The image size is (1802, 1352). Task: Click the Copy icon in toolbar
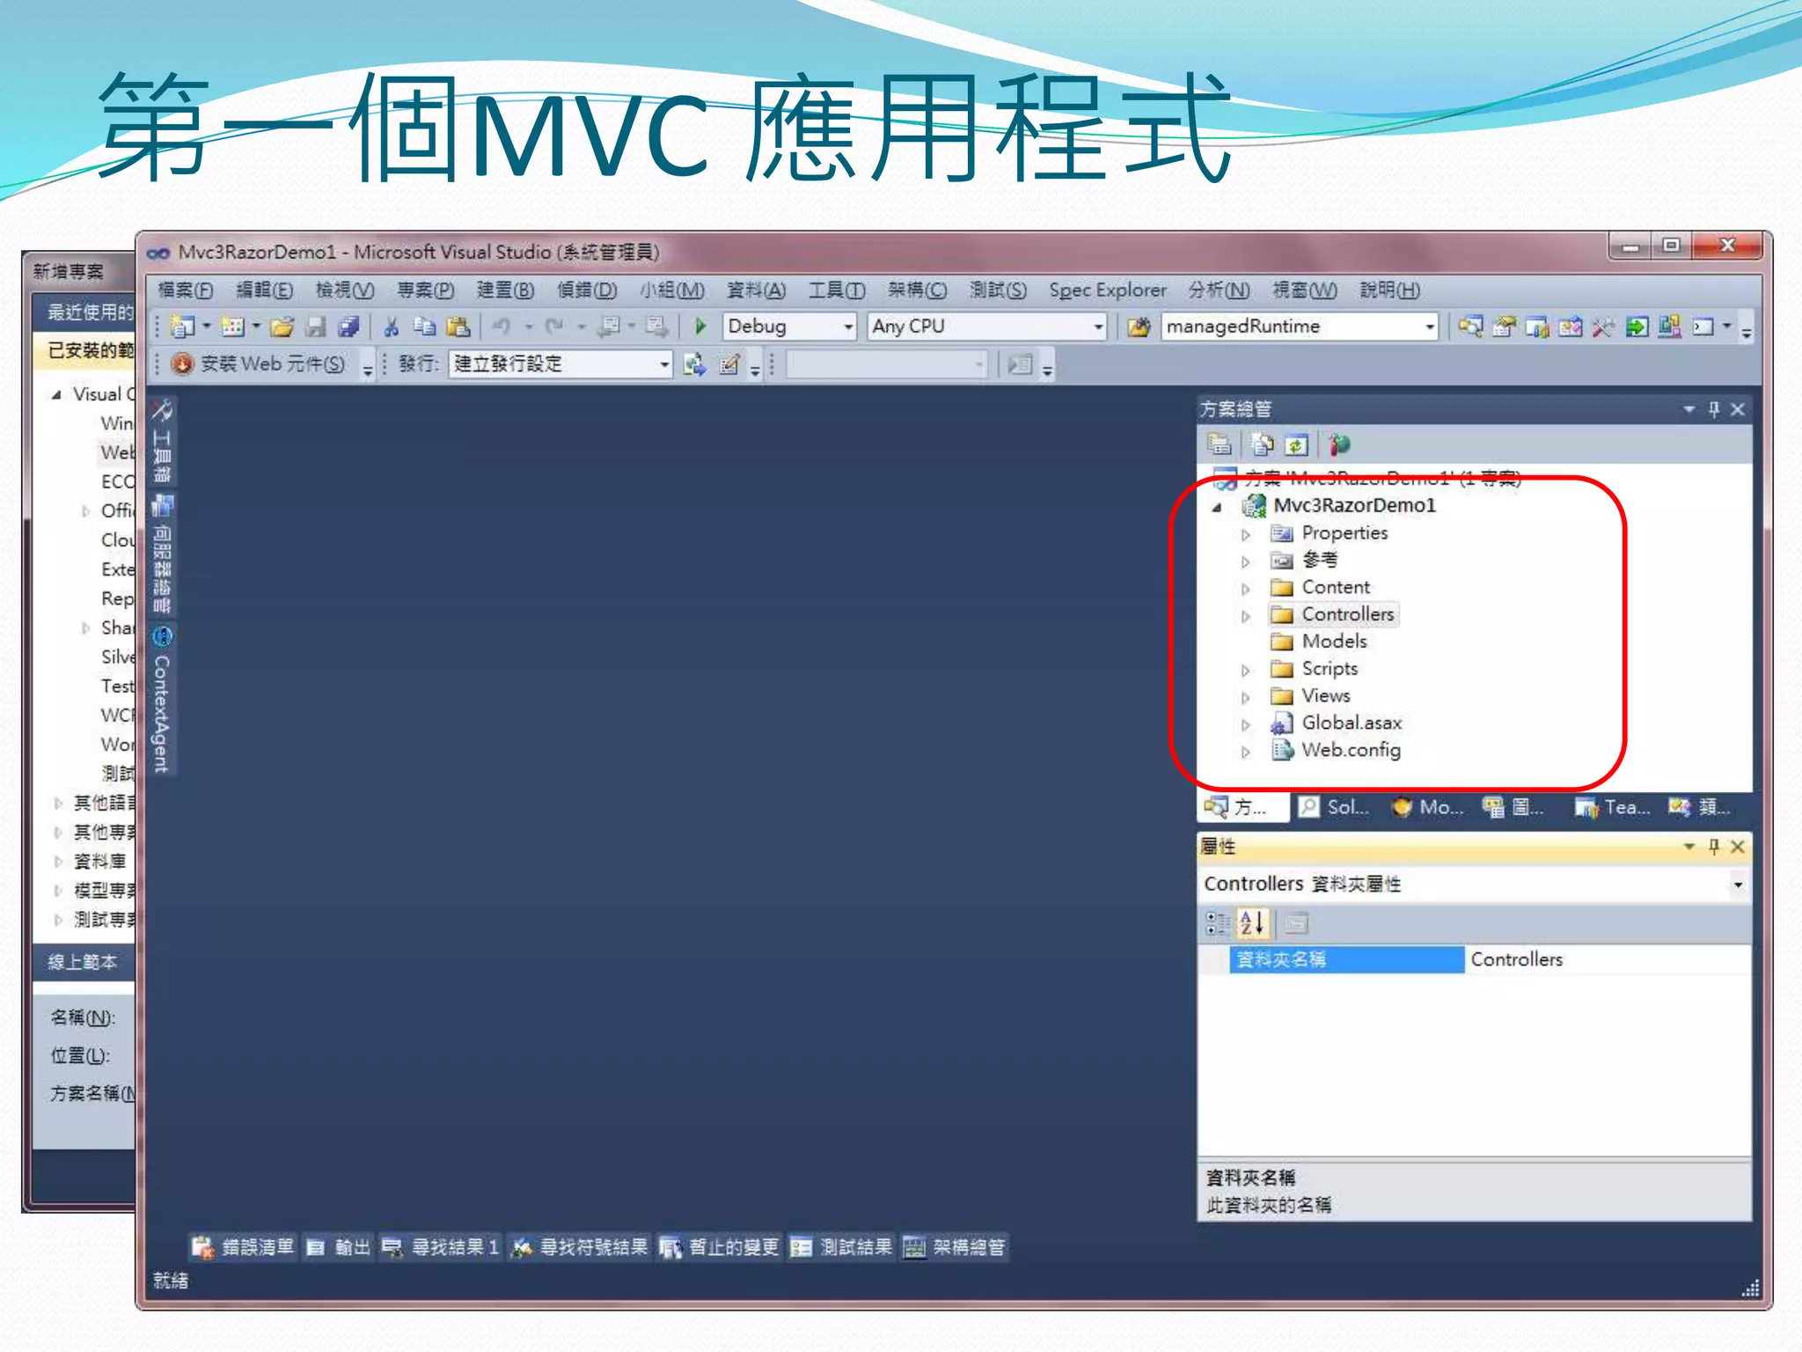click(x=425, y=327)
